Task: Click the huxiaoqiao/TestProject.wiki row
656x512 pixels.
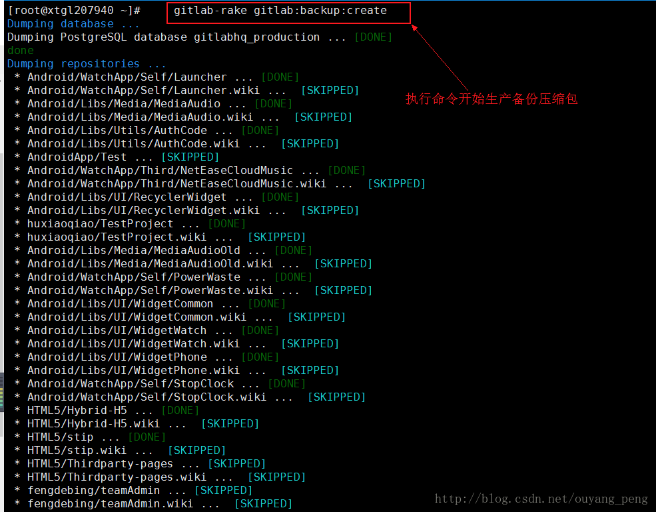Action: click(160, 237)
